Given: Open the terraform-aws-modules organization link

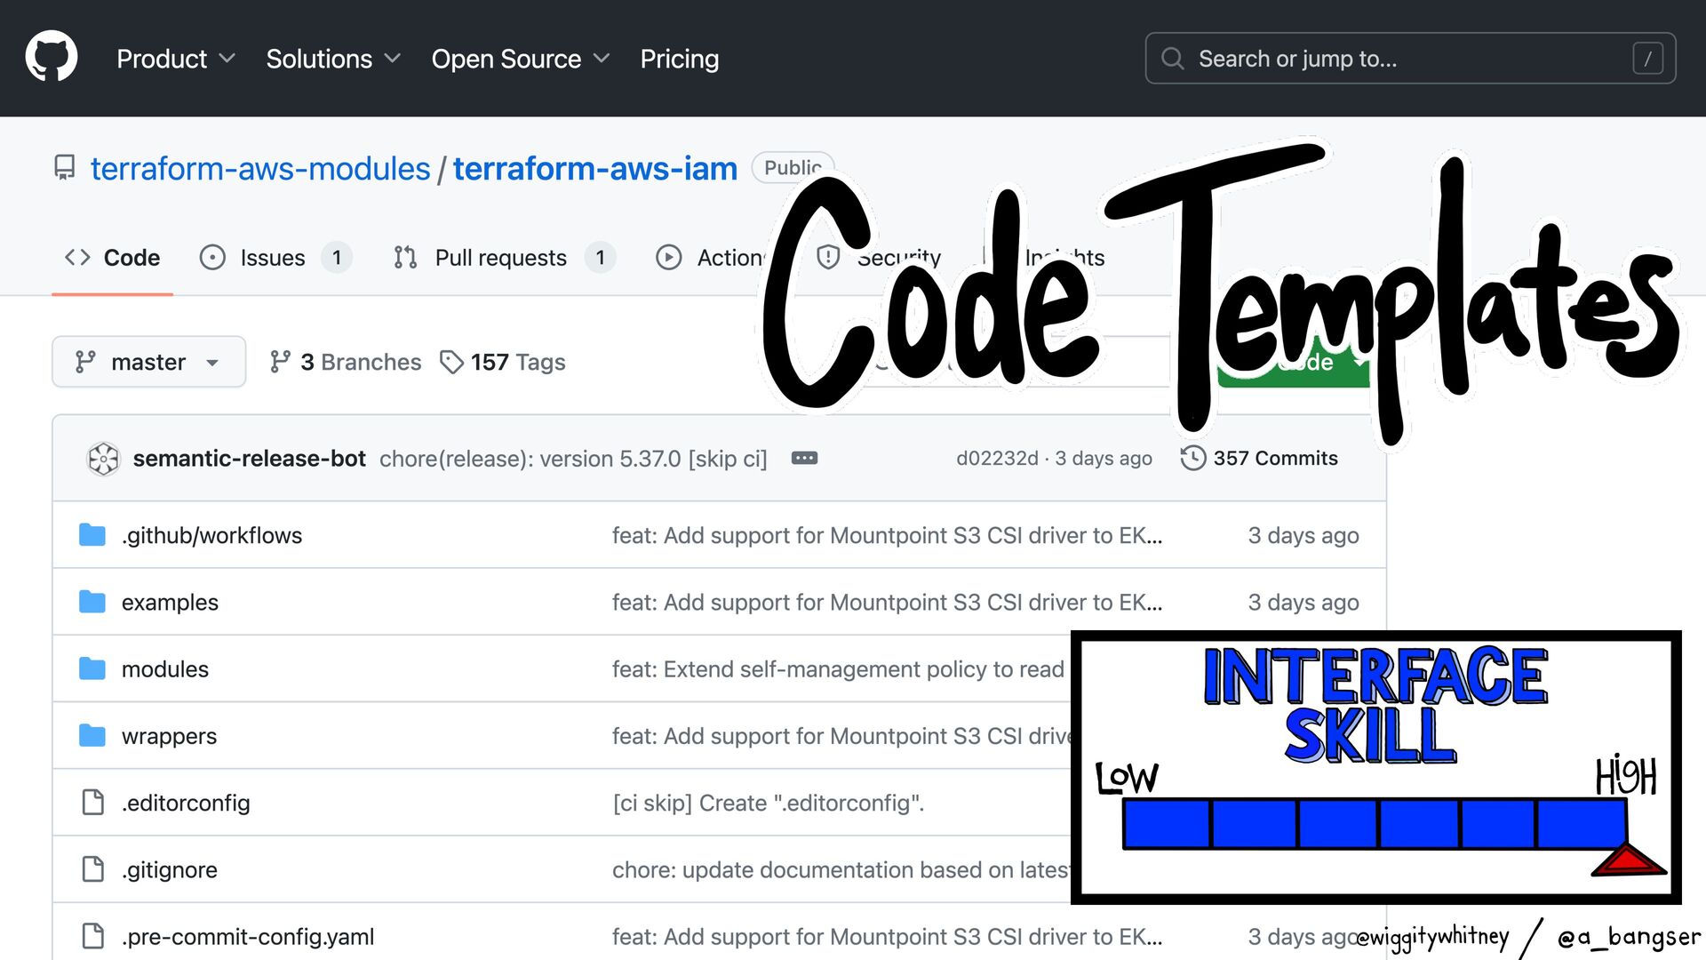Looking at the screenshot, I should pyautogui.click(x=260, y=168).
